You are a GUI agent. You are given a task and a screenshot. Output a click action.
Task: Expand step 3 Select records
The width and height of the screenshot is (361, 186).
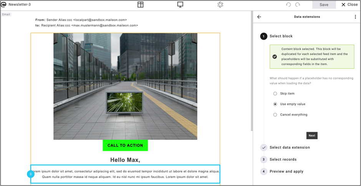coord(278,159)
